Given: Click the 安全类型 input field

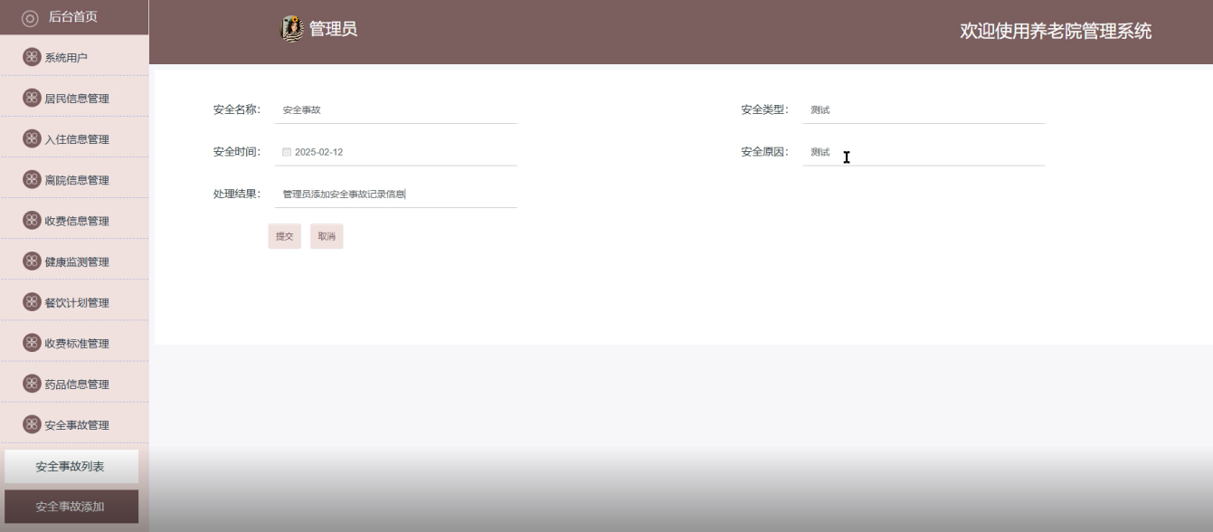Looking at the screenshot, I should [924, 109].
